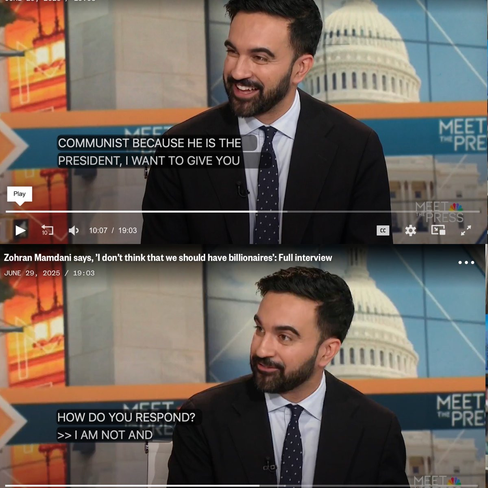Open the Zohran Mamdani full interview title
The image size is (488, 488).
168,257
